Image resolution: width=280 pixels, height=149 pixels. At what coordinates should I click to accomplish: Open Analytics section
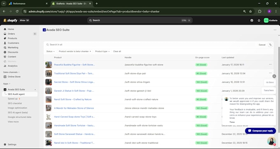(12, 66)
